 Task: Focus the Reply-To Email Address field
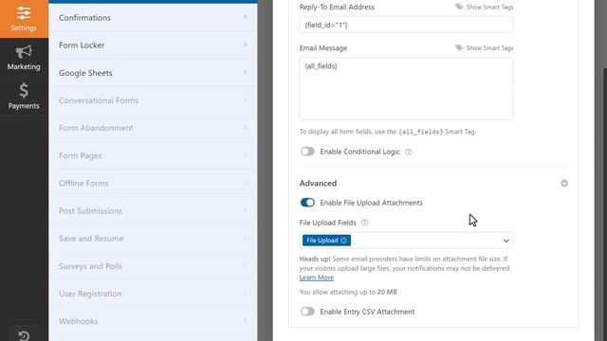[406, 25]
